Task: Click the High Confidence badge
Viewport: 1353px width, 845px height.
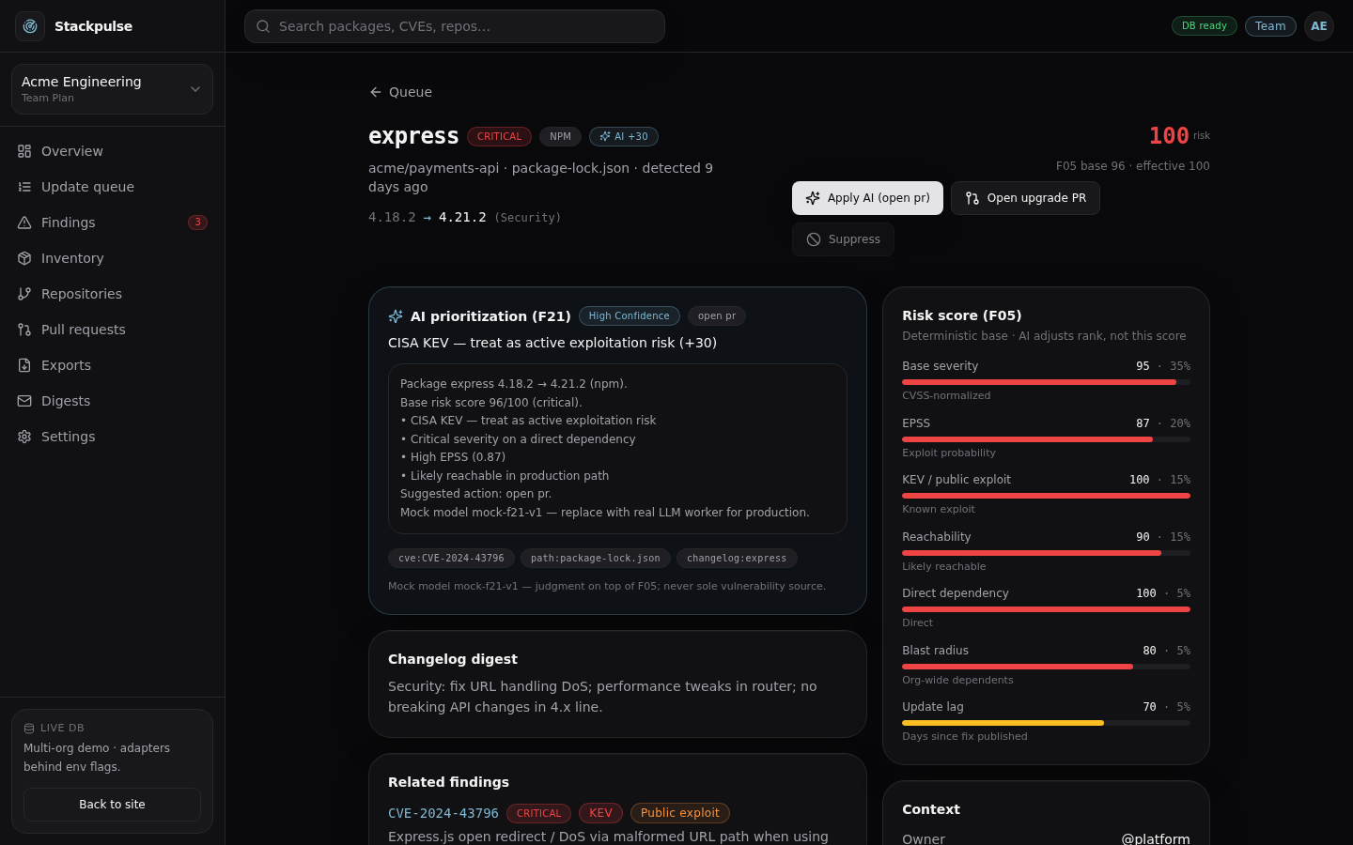Action: pos(630,316)
